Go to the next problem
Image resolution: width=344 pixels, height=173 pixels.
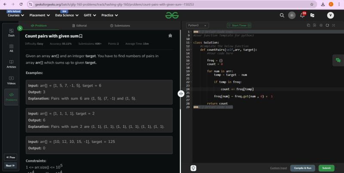point(10,166)
